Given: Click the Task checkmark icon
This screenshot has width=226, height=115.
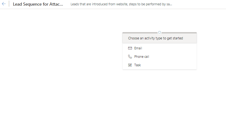Looking at the screenshot, I should pos(130,65).
